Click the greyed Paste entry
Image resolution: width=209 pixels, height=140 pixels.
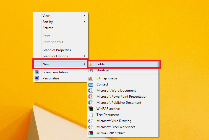61,36
